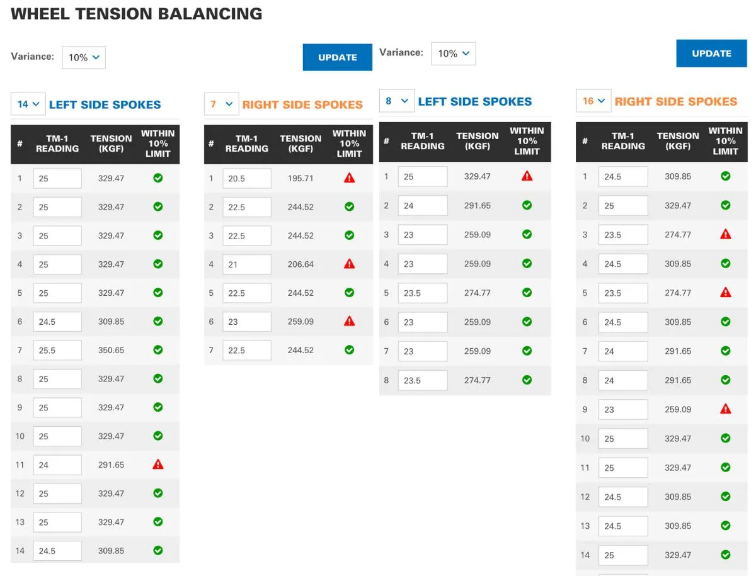Edit row 9 reading 23 in 16-spoke table

coord(623,409)
